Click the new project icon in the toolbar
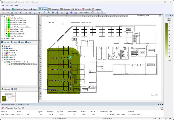Screen dimensions: 174x120 point(3,13)
